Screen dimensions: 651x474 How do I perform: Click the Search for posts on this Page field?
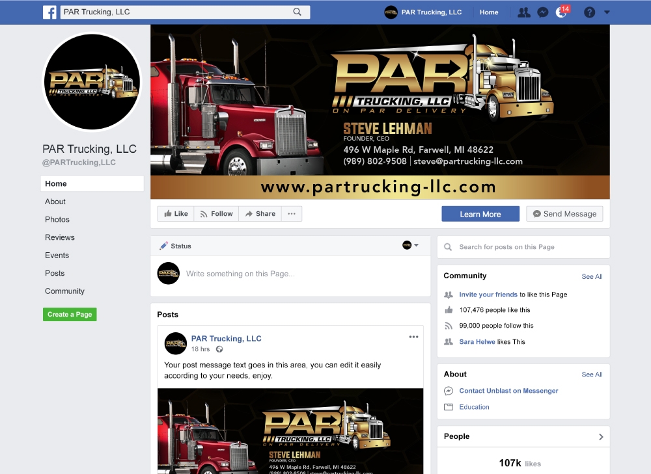[x=523, y=246]
